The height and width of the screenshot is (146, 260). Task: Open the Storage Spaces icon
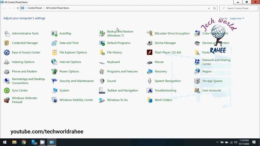[x=197, y=81]
